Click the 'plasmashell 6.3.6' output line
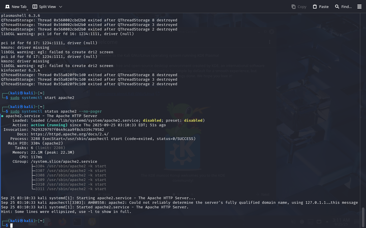The width and height of the screenshot is (366, 228). [x=21, y=16]
